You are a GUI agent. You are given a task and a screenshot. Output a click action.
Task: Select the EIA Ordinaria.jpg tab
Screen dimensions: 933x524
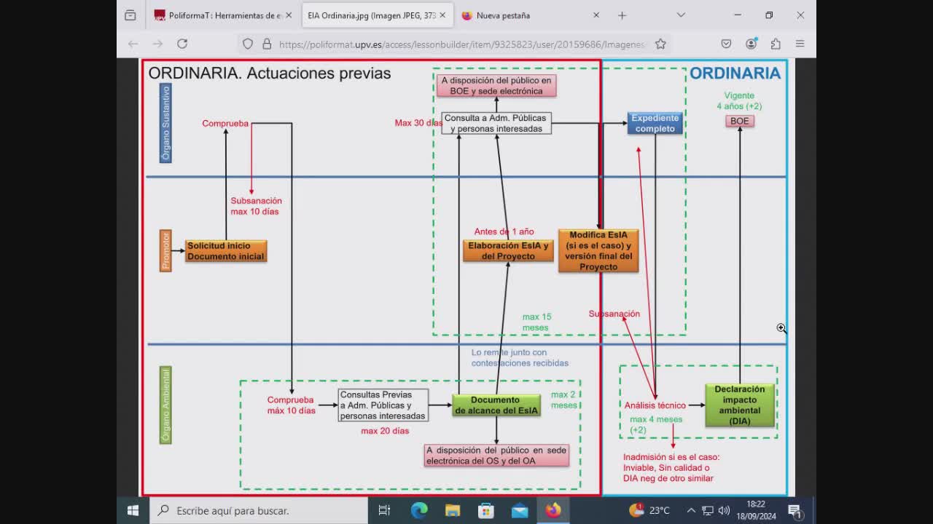[x=376, y=15]
